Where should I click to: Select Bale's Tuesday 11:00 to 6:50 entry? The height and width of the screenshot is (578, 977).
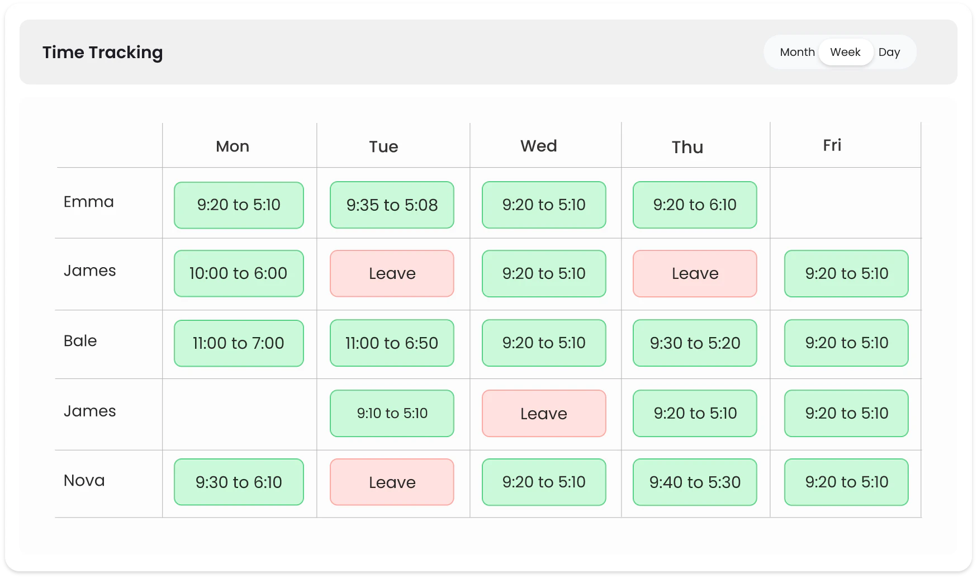(392, 343)
